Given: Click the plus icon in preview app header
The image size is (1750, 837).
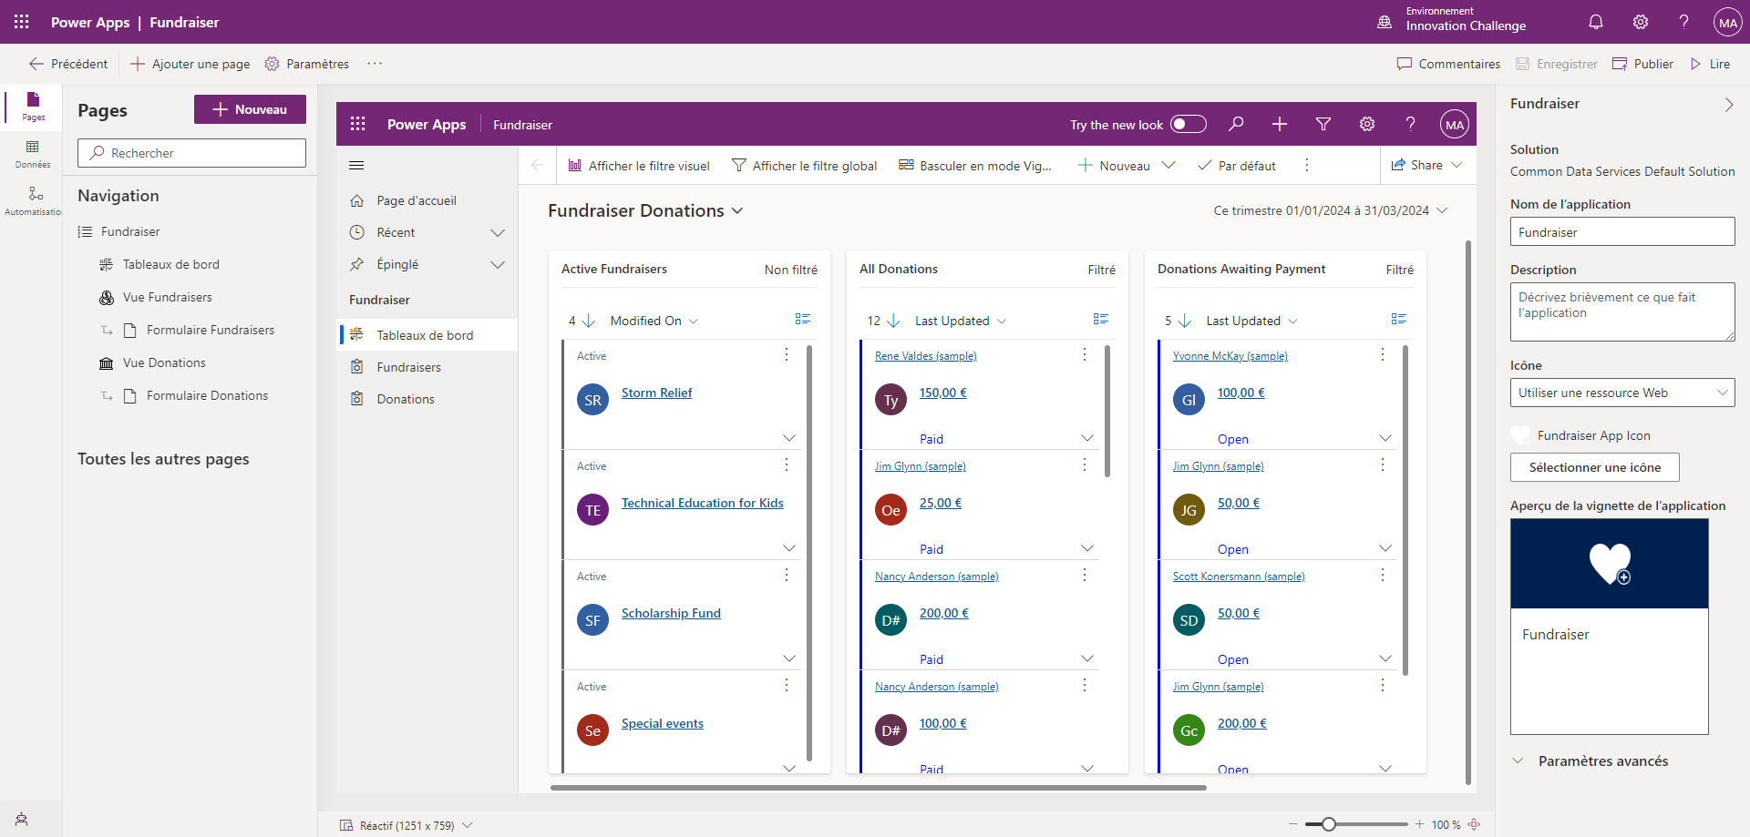Looking at the screenshot, I should 1280,124.
